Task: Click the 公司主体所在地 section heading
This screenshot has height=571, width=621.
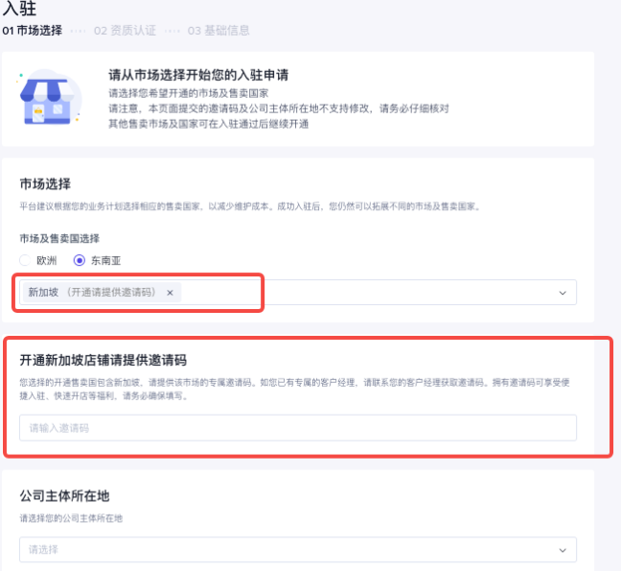Action: tap(64, 496)
